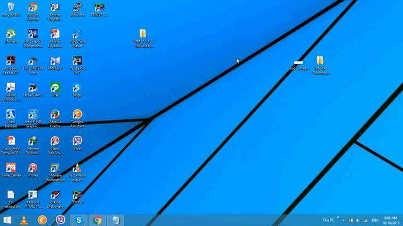Select the IDM folder on the desktop
The image size is (403, 226).
pyautogui.click(x=144, y=38)
